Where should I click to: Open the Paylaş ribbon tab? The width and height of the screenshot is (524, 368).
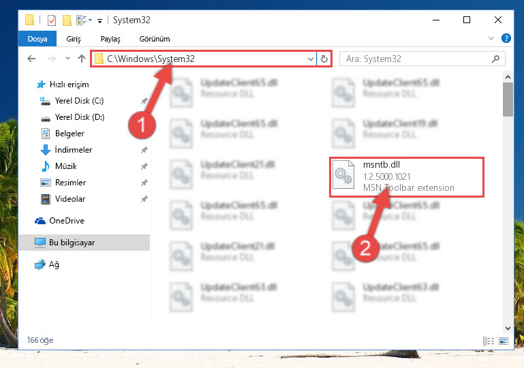point(110,39)
